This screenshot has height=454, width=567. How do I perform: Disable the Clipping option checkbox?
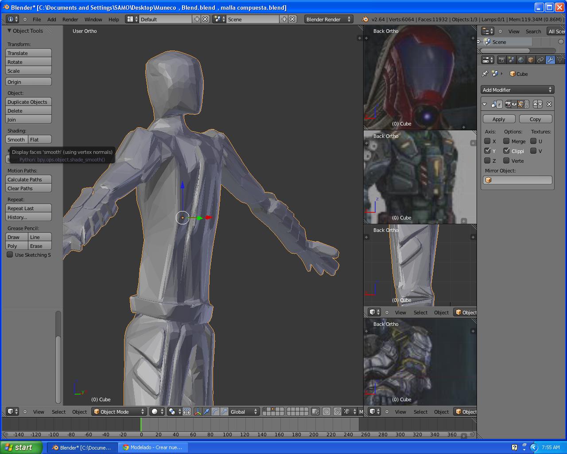[506, 151]
